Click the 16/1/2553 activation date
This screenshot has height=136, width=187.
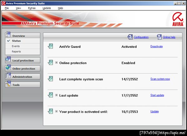130,112
